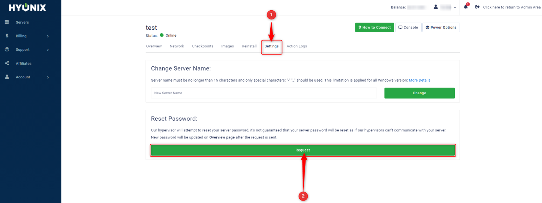
Task: Click the return to Admin Area exit icon
Action: (x=477, y=7)
